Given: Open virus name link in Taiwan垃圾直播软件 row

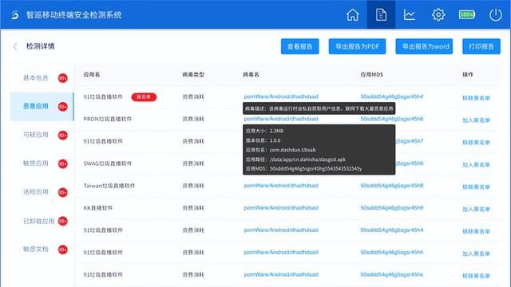Looking at the screenshot, I should [x=281, y=186].
